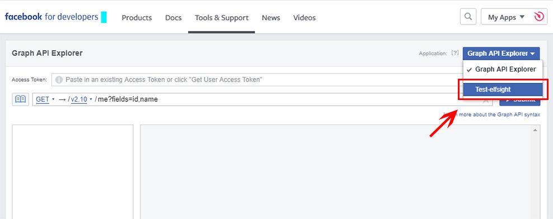553x219 pixels.
Task: Click the Access Token label
Action: pyautogui.click(x=29, y=79)
